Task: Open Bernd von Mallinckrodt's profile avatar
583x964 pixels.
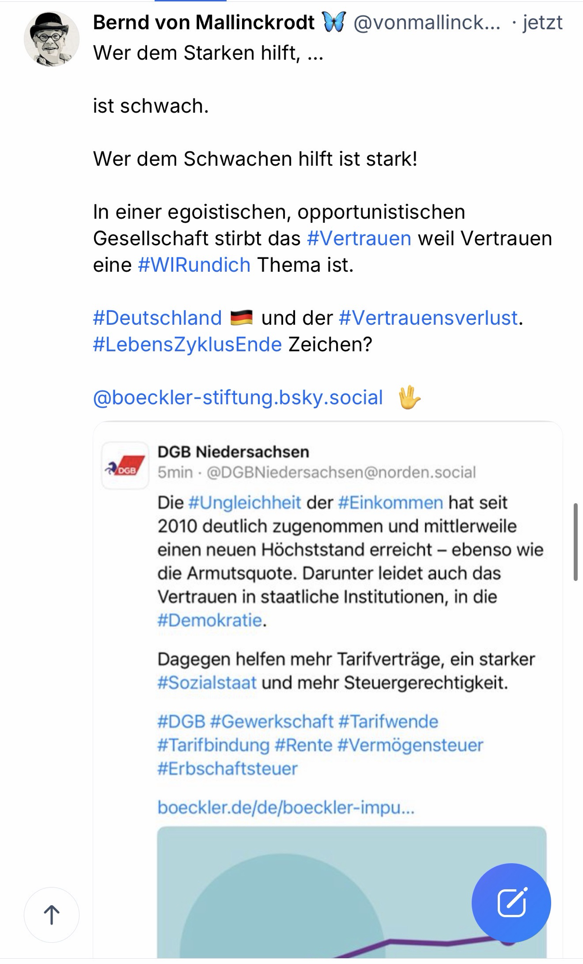Action: (x=52, y=39)
